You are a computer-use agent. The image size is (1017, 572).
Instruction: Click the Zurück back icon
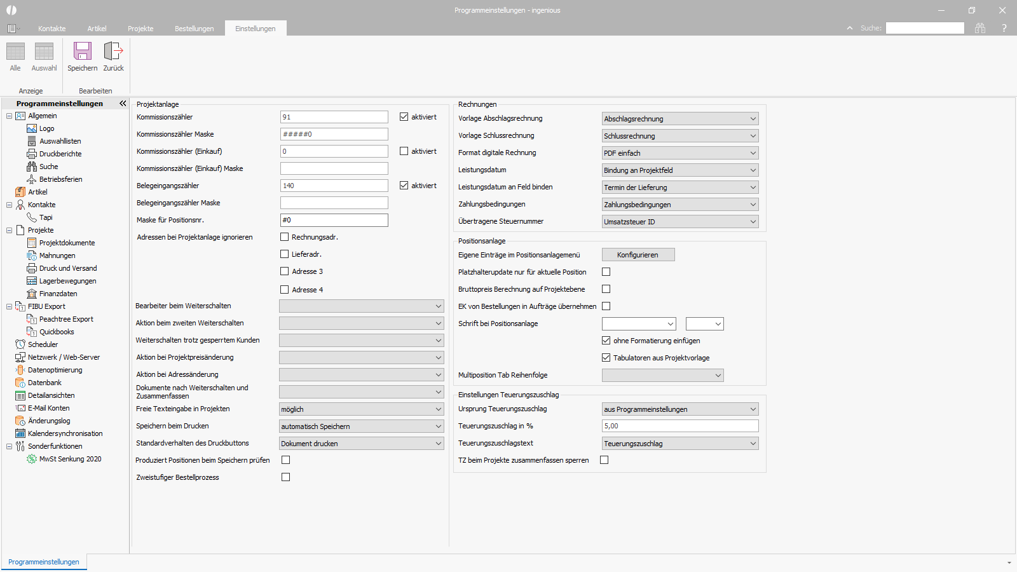coord(113,51)
